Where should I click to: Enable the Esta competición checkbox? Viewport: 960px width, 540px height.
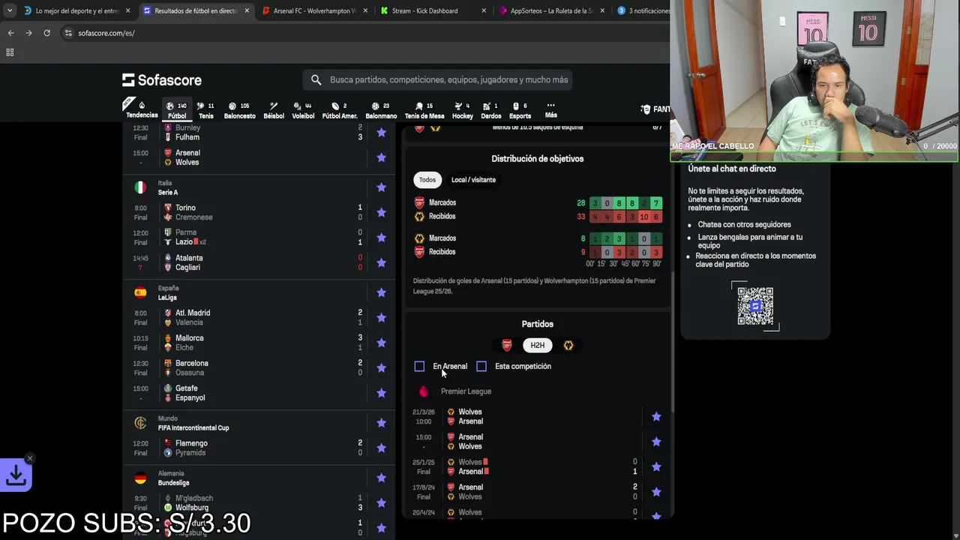click(481, 366)
